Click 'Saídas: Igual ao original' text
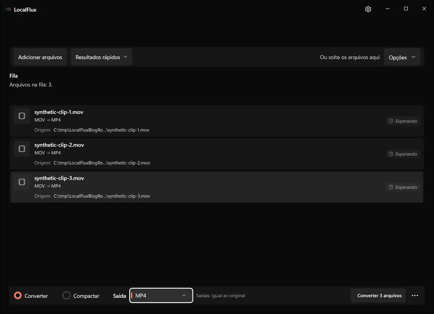Image resolution: width=434 pixels, height=314 pixels. click(221, 296)
